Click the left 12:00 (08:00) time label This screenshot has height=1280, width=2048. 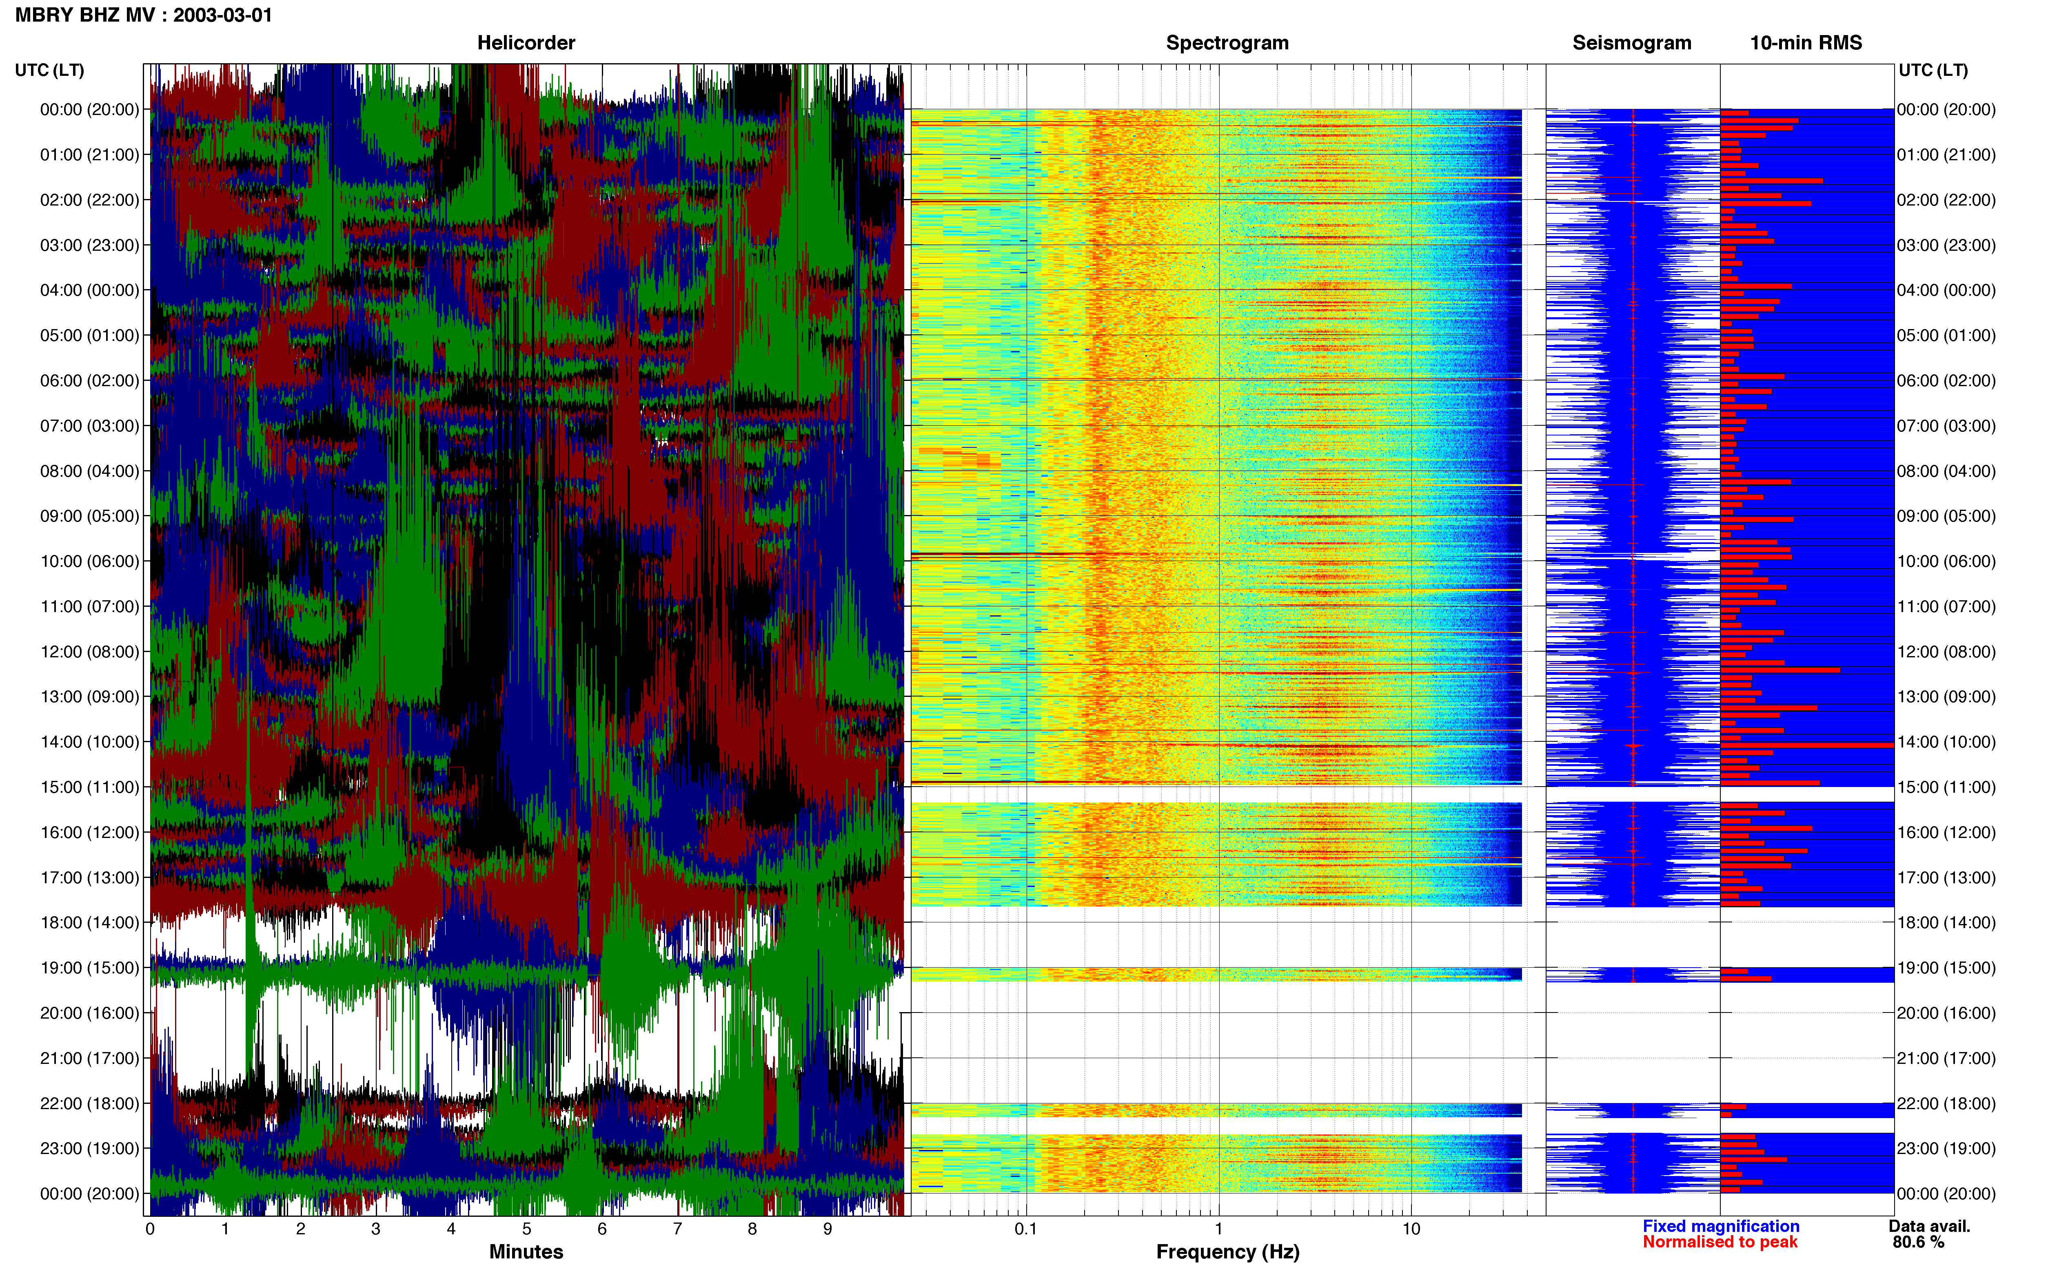90,652
